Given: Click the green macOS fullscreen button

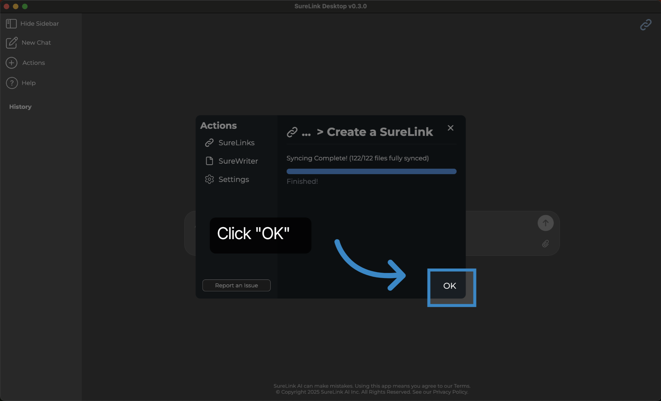Looking at the screenshot, I should point(25,6).
